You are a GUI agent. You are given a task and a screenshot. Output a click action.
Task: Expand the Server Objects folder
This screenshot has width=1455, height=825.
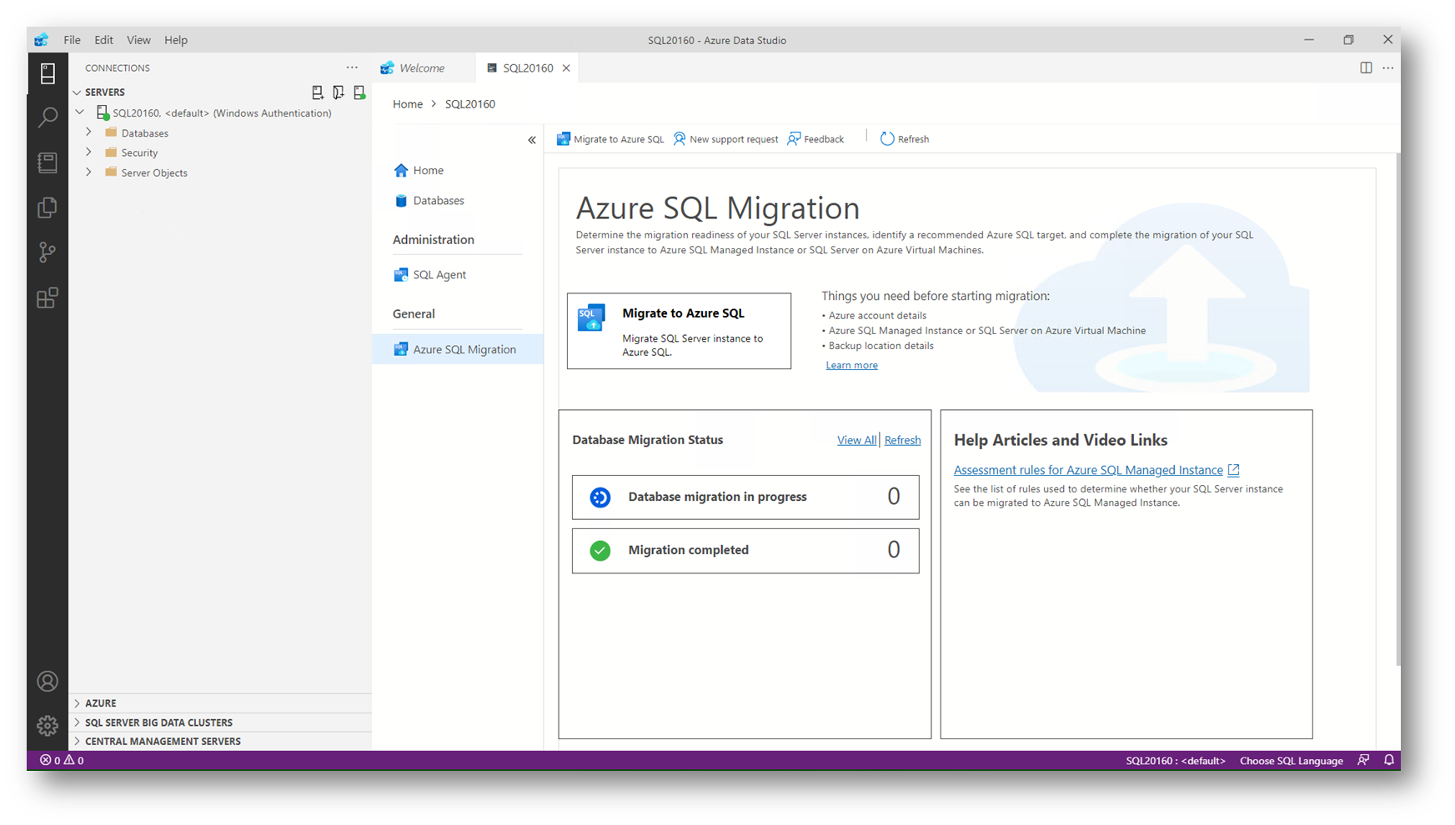88,172
